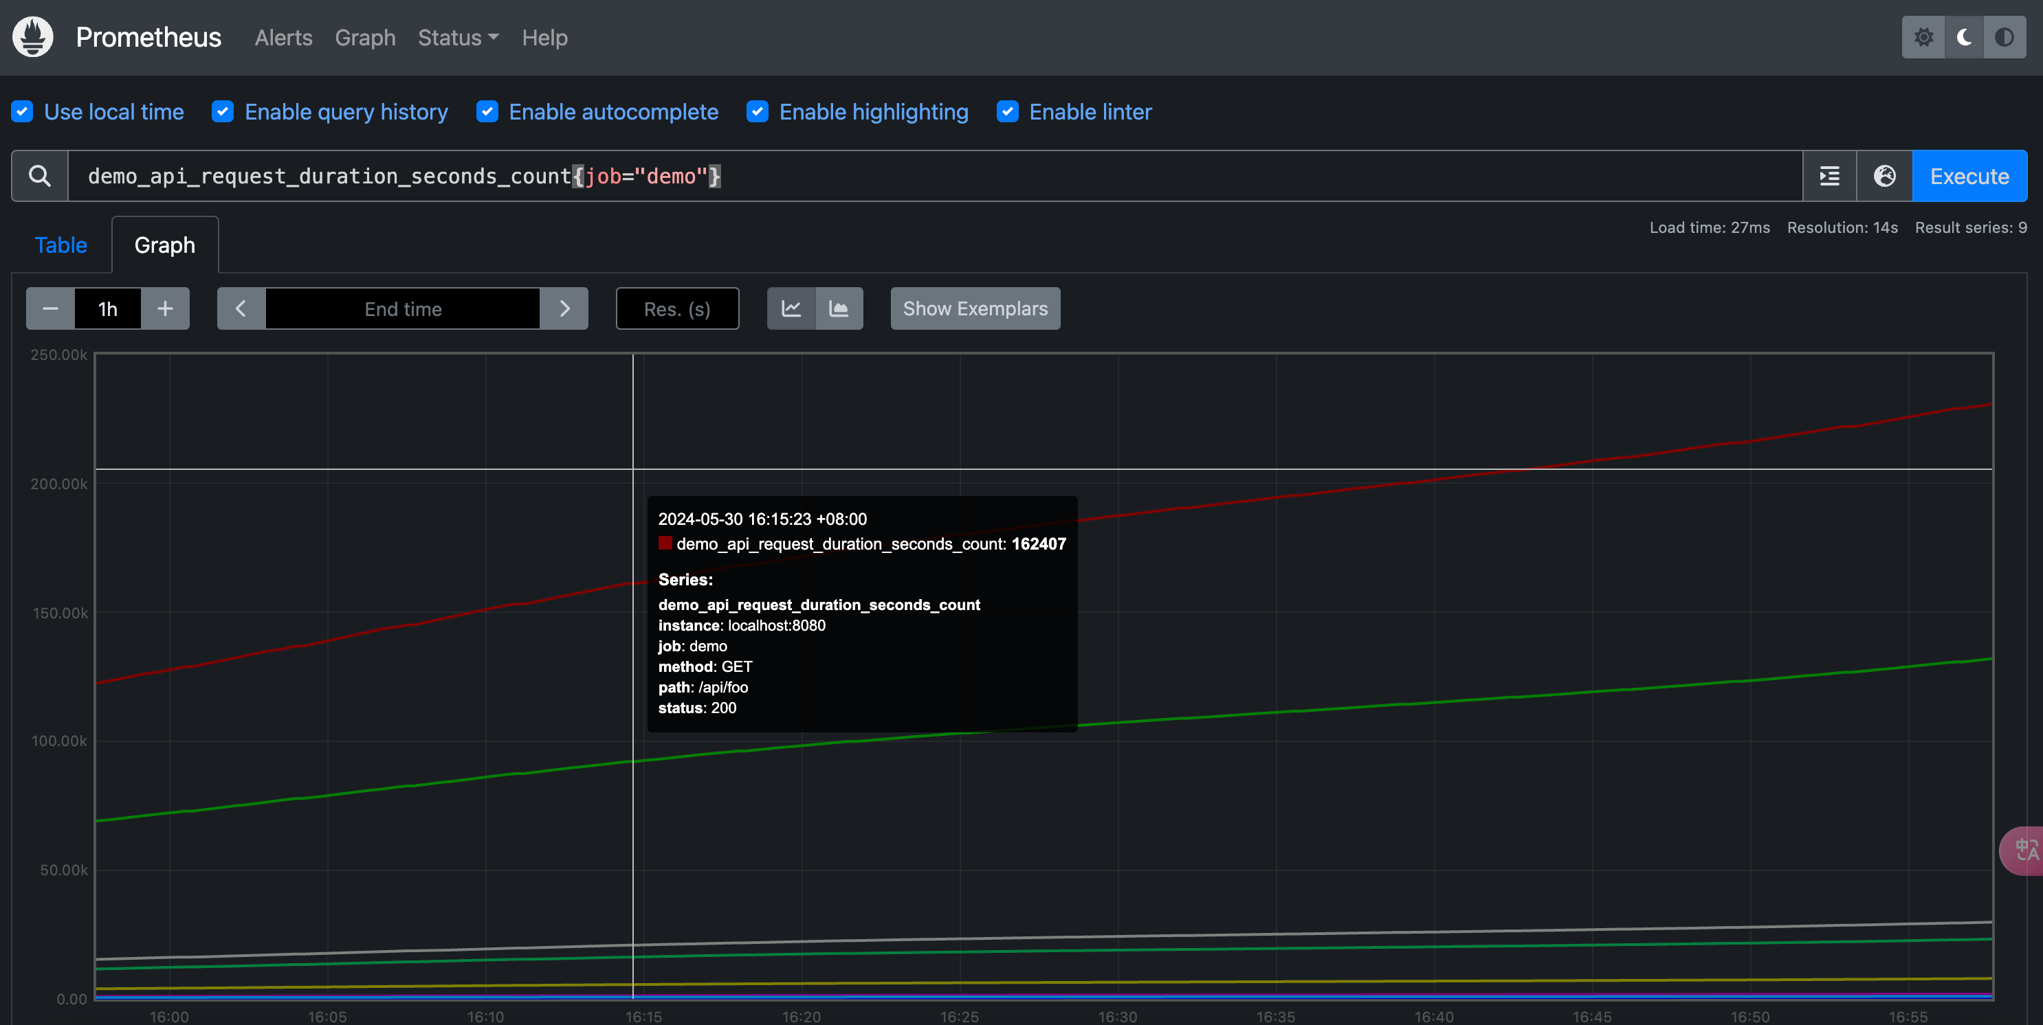
Task: Open the Help page
Action: (544, 37)
